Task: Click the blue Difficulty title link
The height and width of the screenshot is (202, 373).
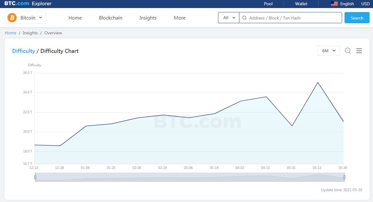Action: 24,51
